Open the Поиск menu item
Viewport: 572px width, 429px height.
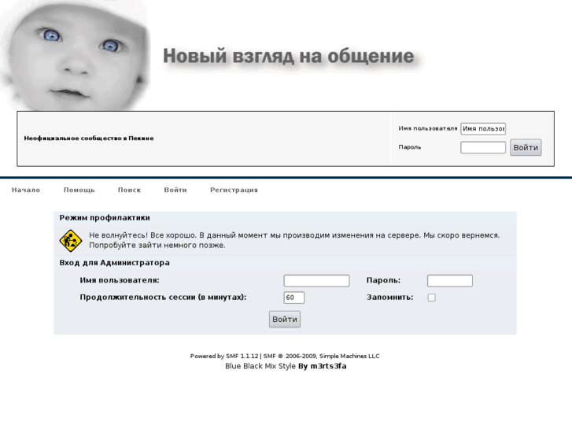[x=129, y=190]
